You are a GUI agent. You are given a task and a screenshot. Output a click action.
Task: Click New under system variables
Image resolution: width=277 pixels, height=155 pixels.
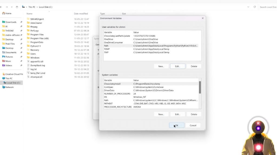161,114
